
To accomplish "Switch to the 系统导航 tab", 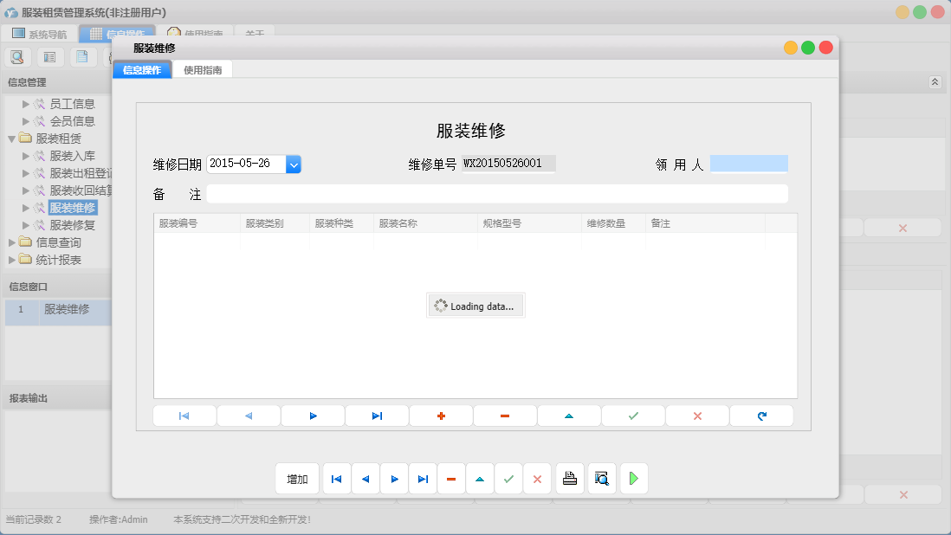I will pos(38,33).
